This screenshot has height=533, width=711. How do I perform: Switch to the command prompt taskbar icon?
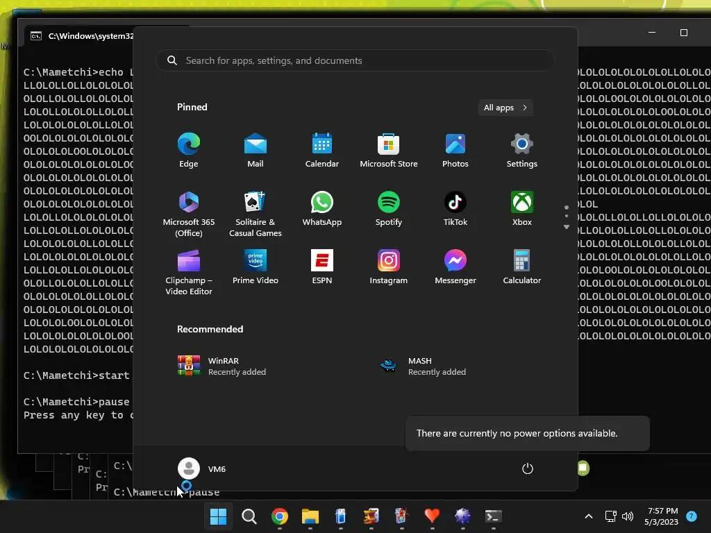point(494,516)
